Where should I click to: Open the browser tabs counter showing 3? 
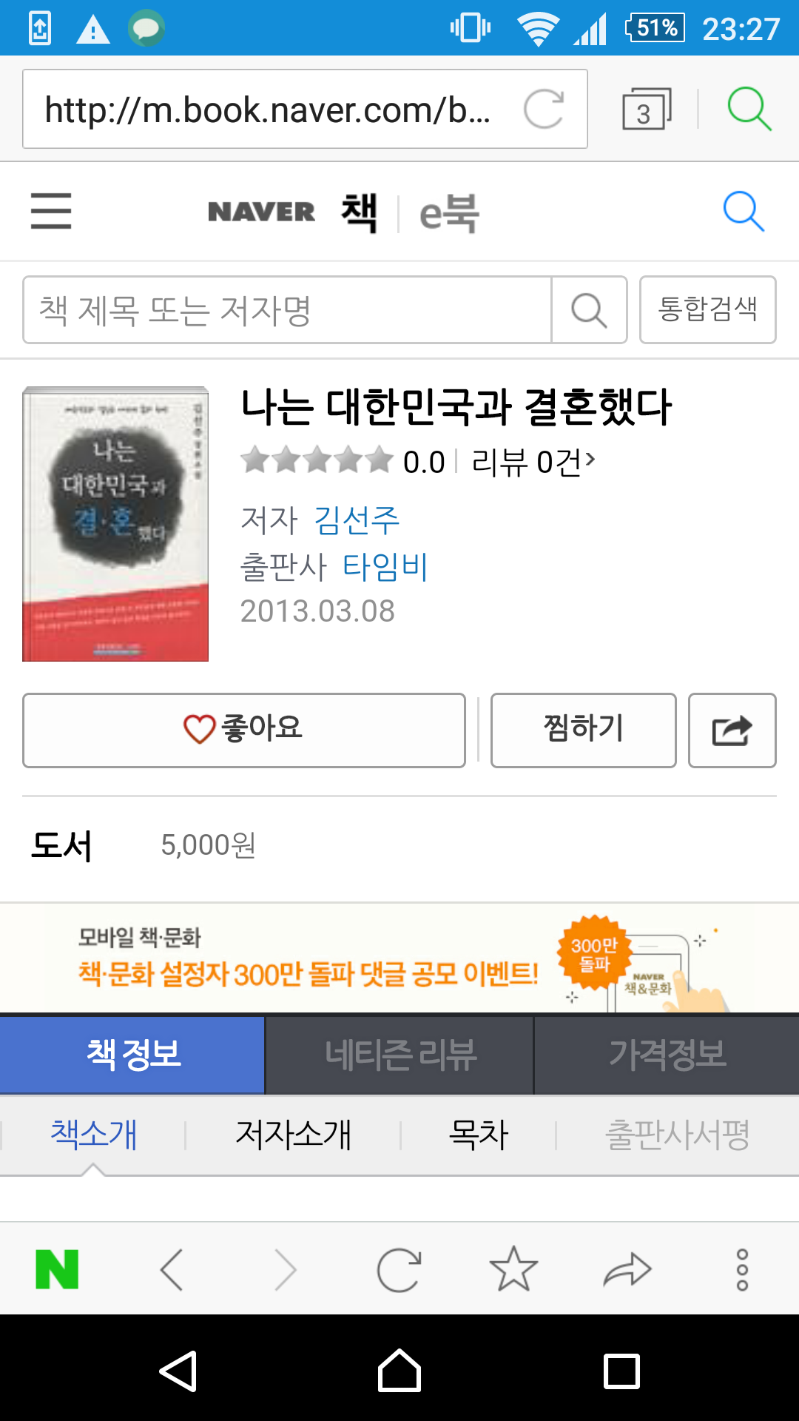[x=646, y=109]
